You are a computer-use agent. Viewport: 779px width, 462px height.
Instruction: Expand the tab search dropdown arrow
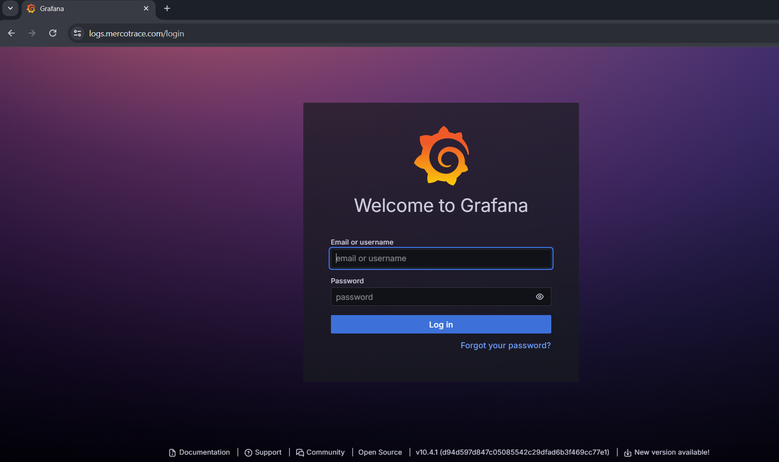(x=10, y=8)
